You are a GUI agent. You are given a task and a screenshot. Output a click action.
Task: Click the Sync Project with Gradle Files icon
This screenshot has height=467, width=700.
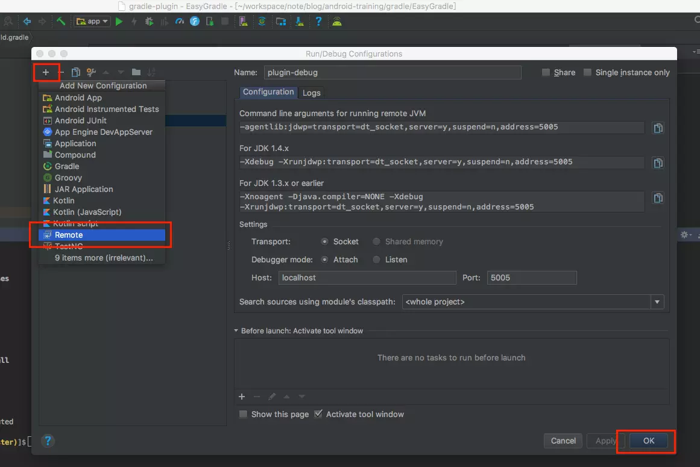tap(262, 22)
